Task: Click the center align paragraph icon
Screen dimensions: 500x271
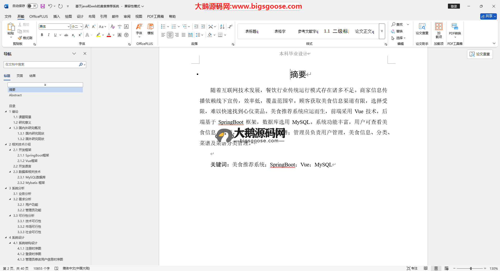Action: pos(170,35)
